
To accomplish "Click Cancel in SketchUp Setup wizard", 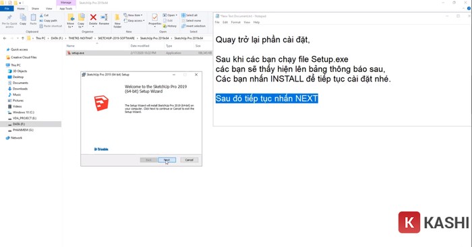I will pos(189,160).
